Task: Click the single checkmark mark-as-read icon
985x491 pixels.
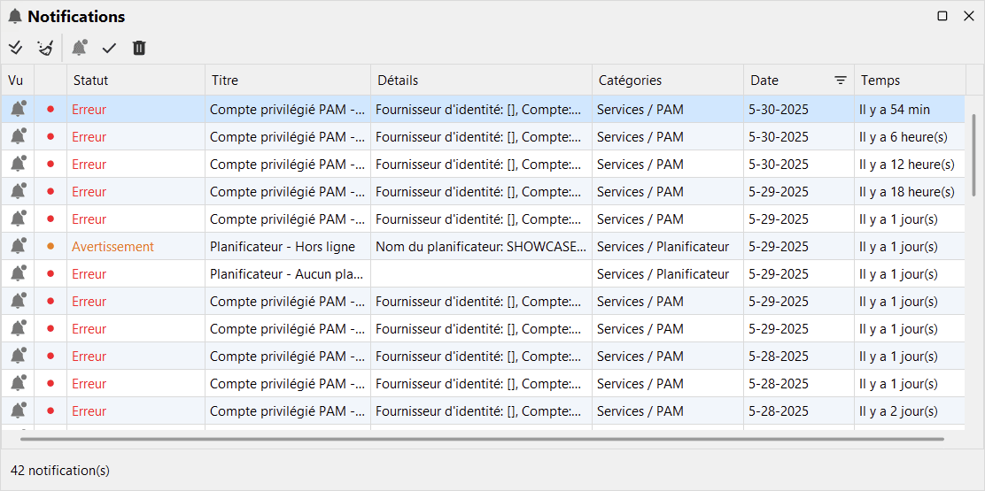Action: coord(109,48)
